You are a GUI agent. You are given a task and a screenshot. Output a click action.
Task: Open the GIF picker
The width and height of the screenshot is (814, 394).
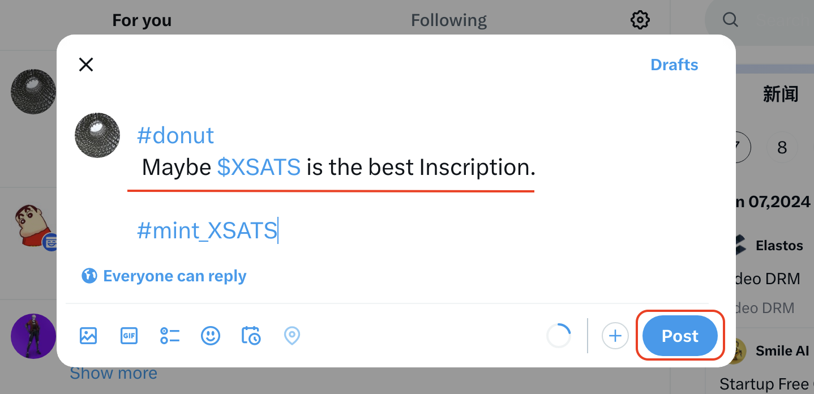coord(129,336)
